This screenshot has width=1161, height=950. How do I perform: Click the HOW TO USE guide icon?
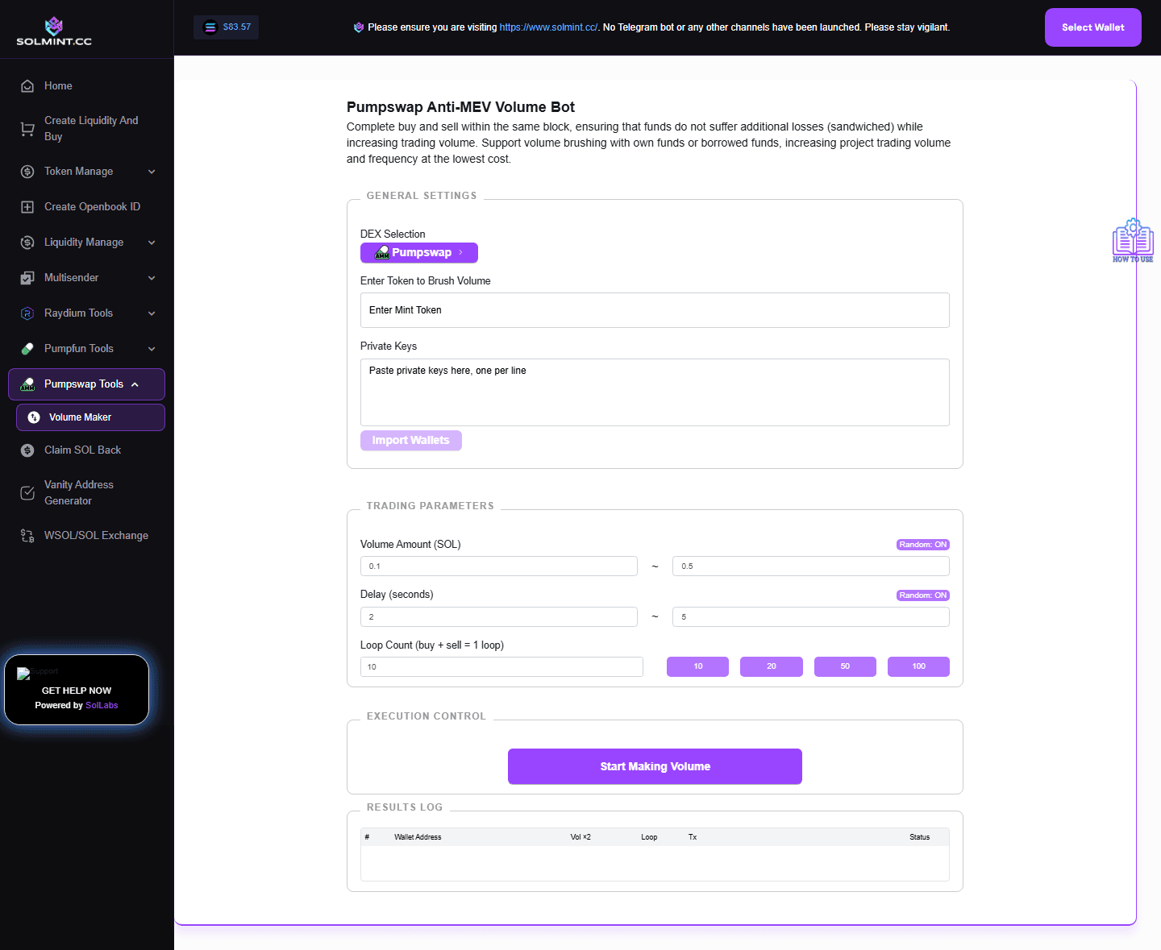(1133, 239)
